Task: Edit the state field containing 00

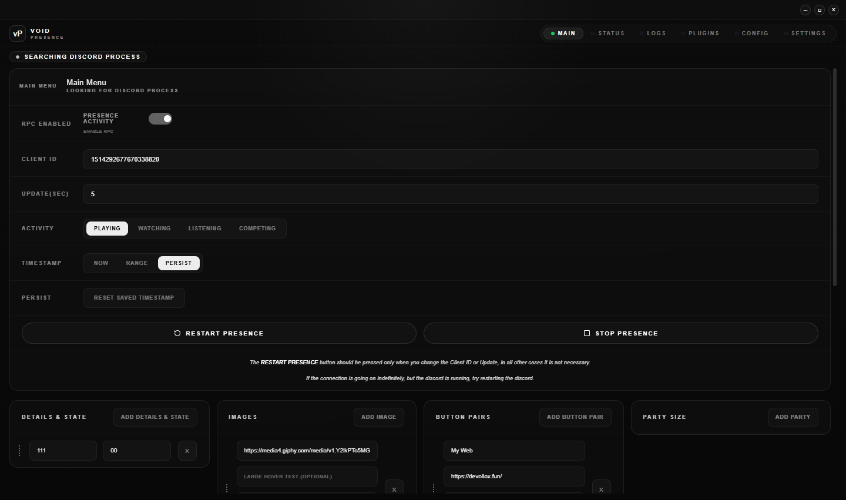Action: (x=137, y=451)
